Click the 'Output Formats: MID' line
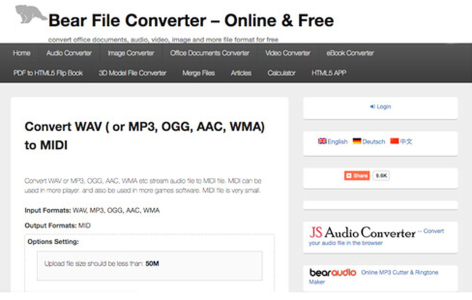 [x=57, y=225]
